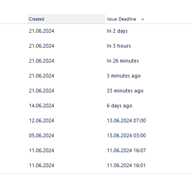
Task: Select the 'In 3 hours' deadline cell
Action: 119,46
